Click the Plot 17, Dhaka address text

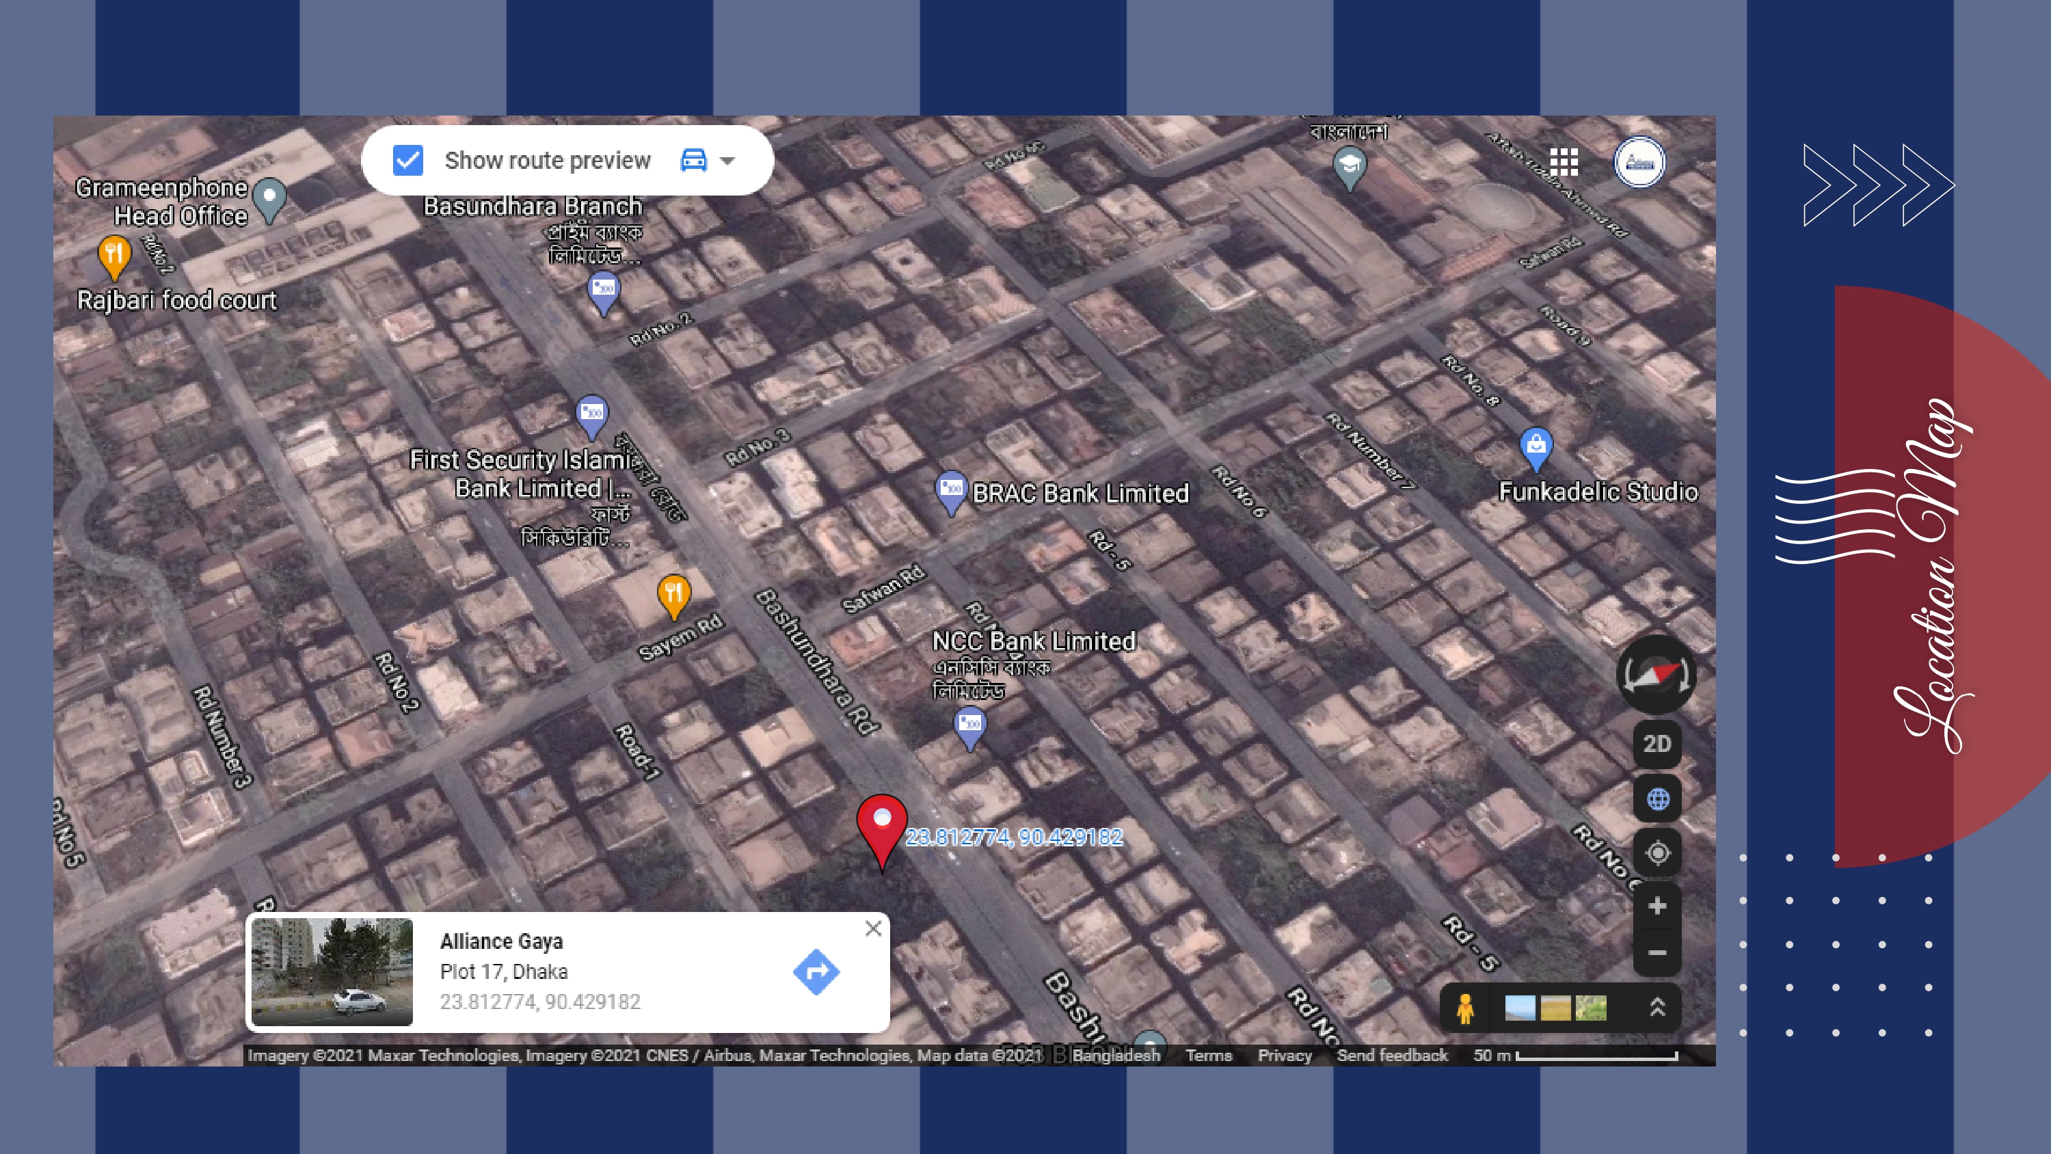pyautogui.click(x=504, y=971)
